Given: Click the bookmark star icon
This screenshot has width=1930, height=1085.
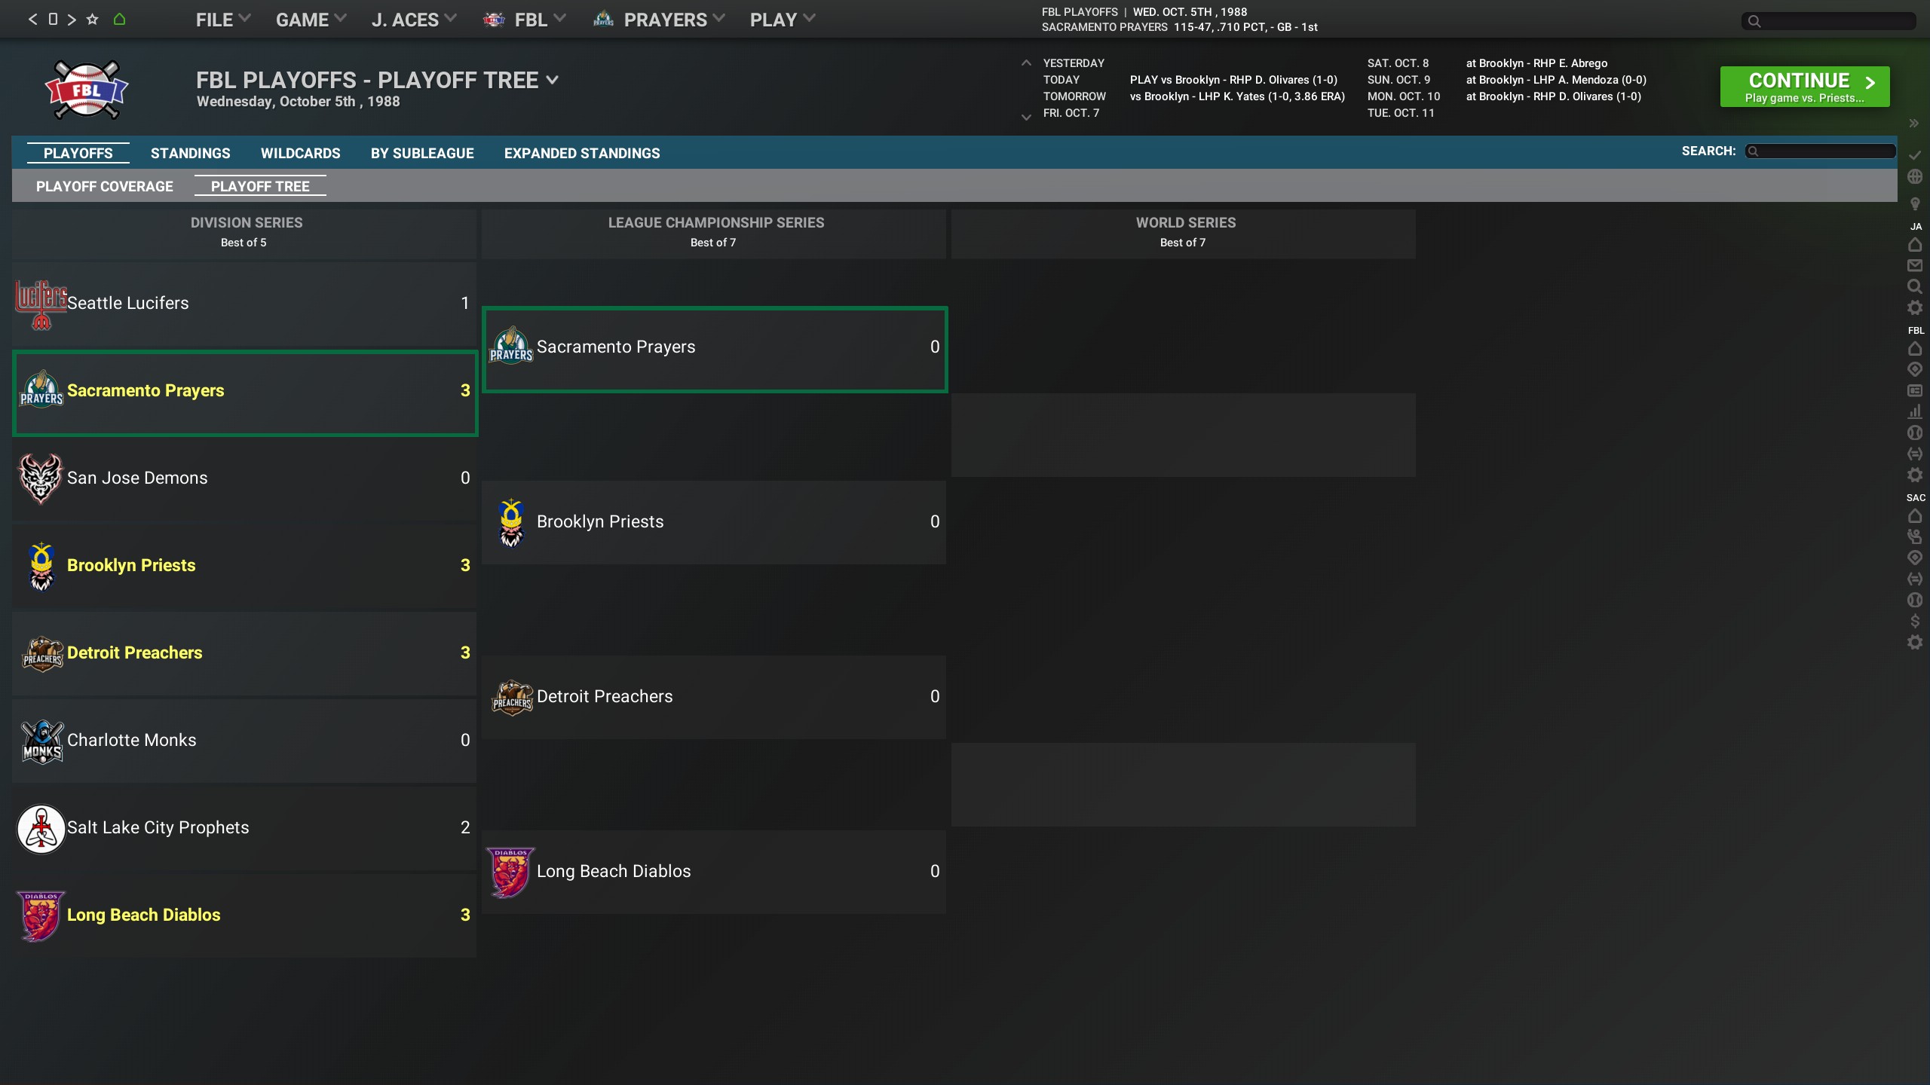Looking at the screenshot, I should 92,20.
